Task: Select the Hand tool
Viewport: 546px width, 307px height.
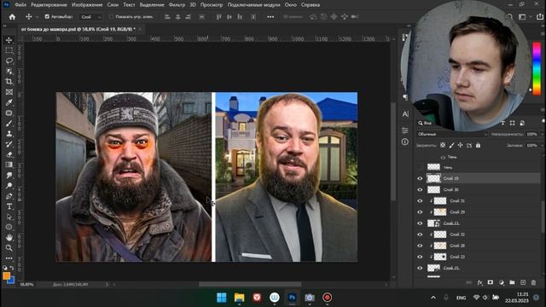Action: click(x=9, y=237)
